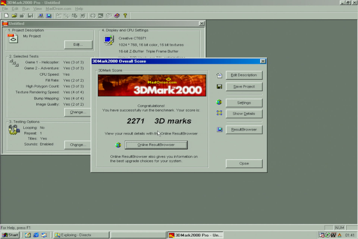
Task: Click Change... under Testing Options
Action: pos(78,145)
